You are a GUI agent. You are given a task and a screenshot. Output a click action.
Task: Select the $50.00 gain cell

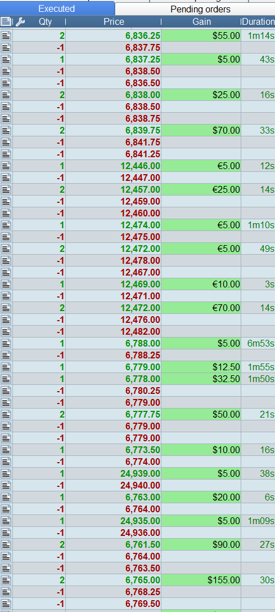(x=201, y=415)
